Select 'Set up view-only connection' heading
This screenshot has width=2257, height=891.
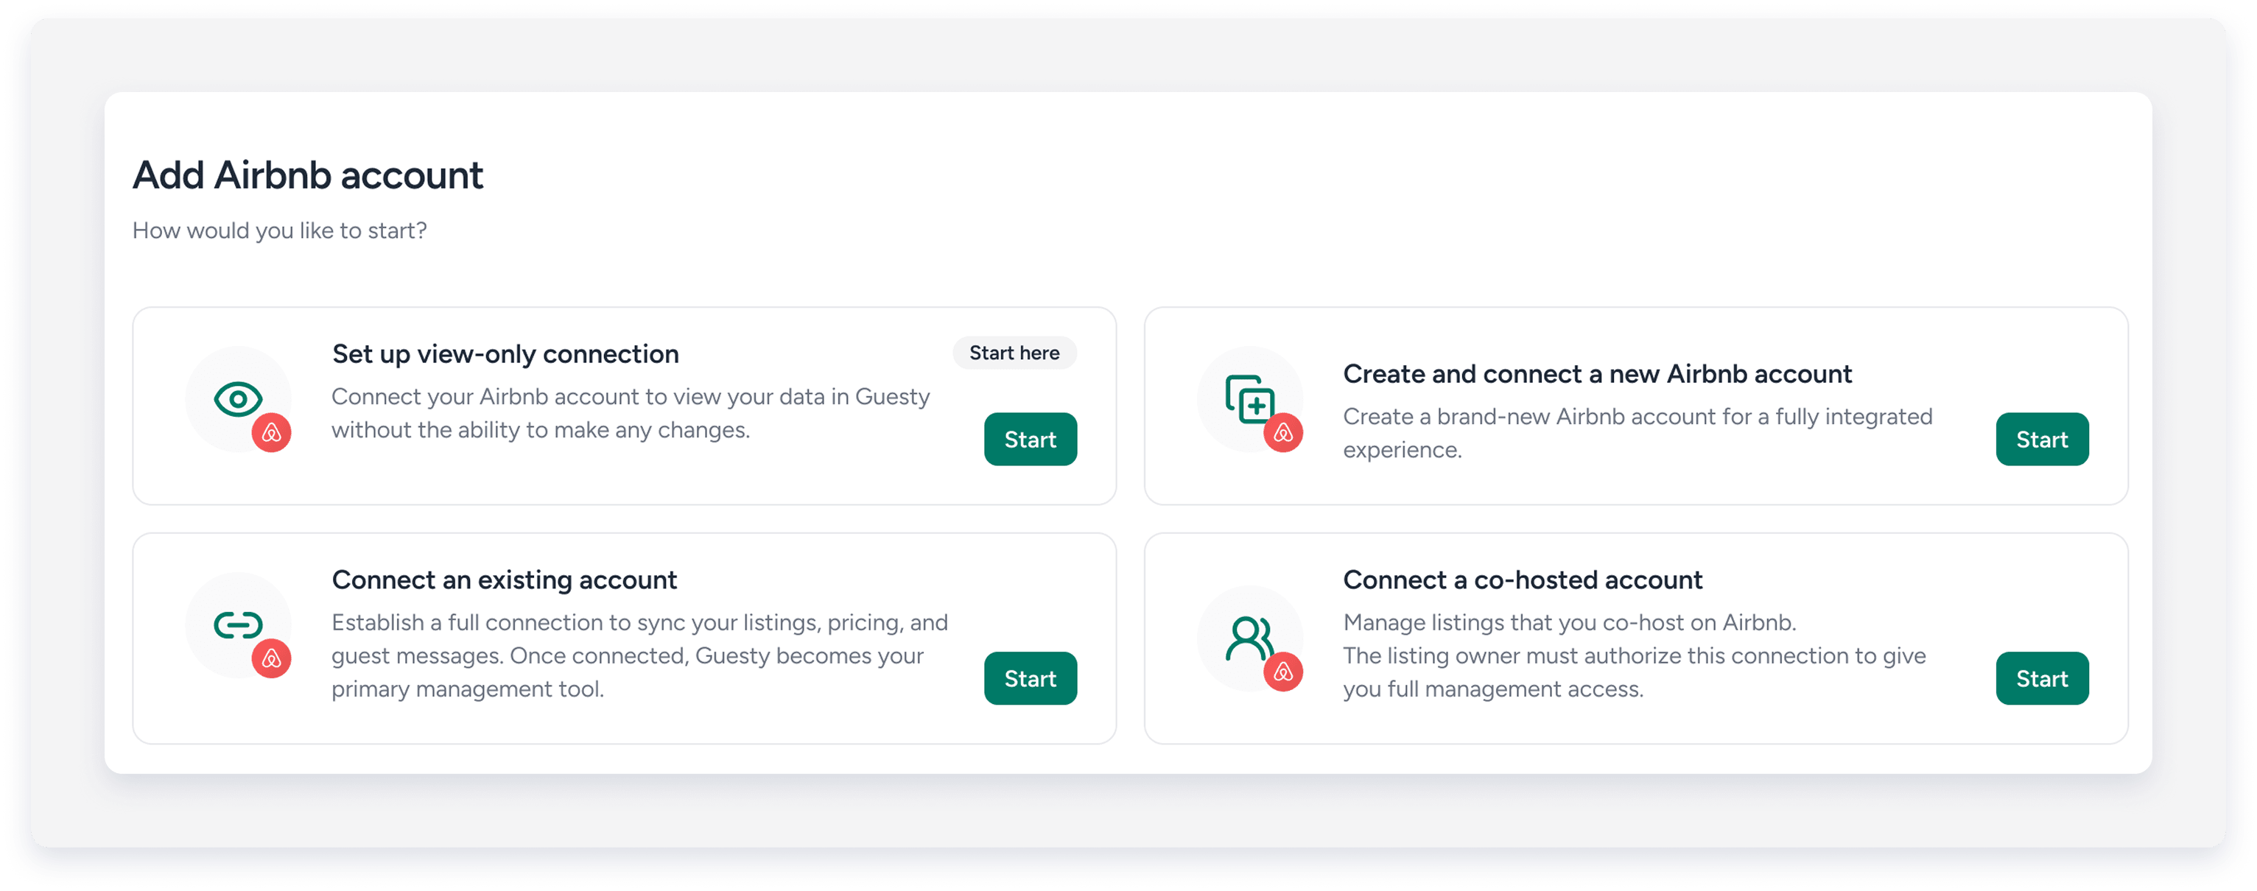coord(505,354)
